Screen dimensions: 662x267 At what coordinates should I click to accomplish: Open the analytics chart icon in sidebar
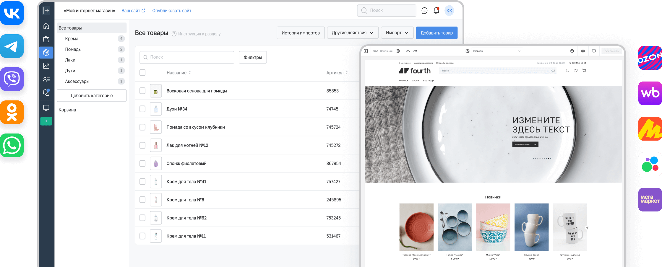coord(46,66)
